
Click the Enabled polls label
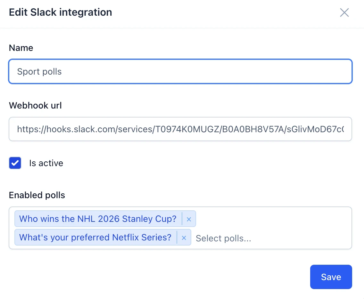point(37,195)
